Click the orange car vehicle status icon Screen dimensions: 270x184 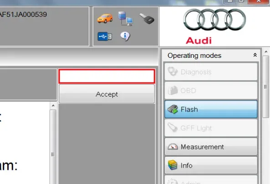click(105, 18)
